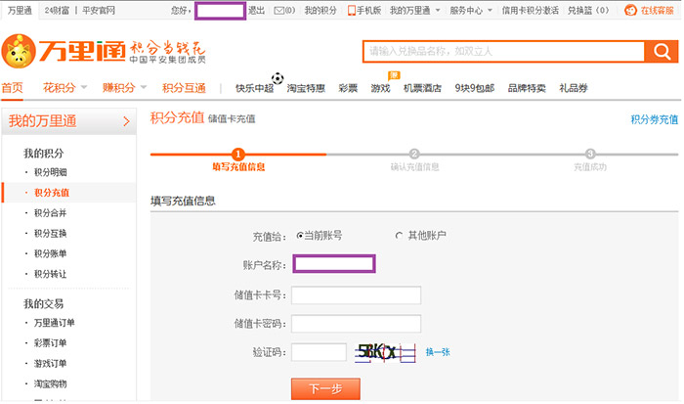
Task: Click 换一张 to refresh captcha
Action: [x=438, y=352]
